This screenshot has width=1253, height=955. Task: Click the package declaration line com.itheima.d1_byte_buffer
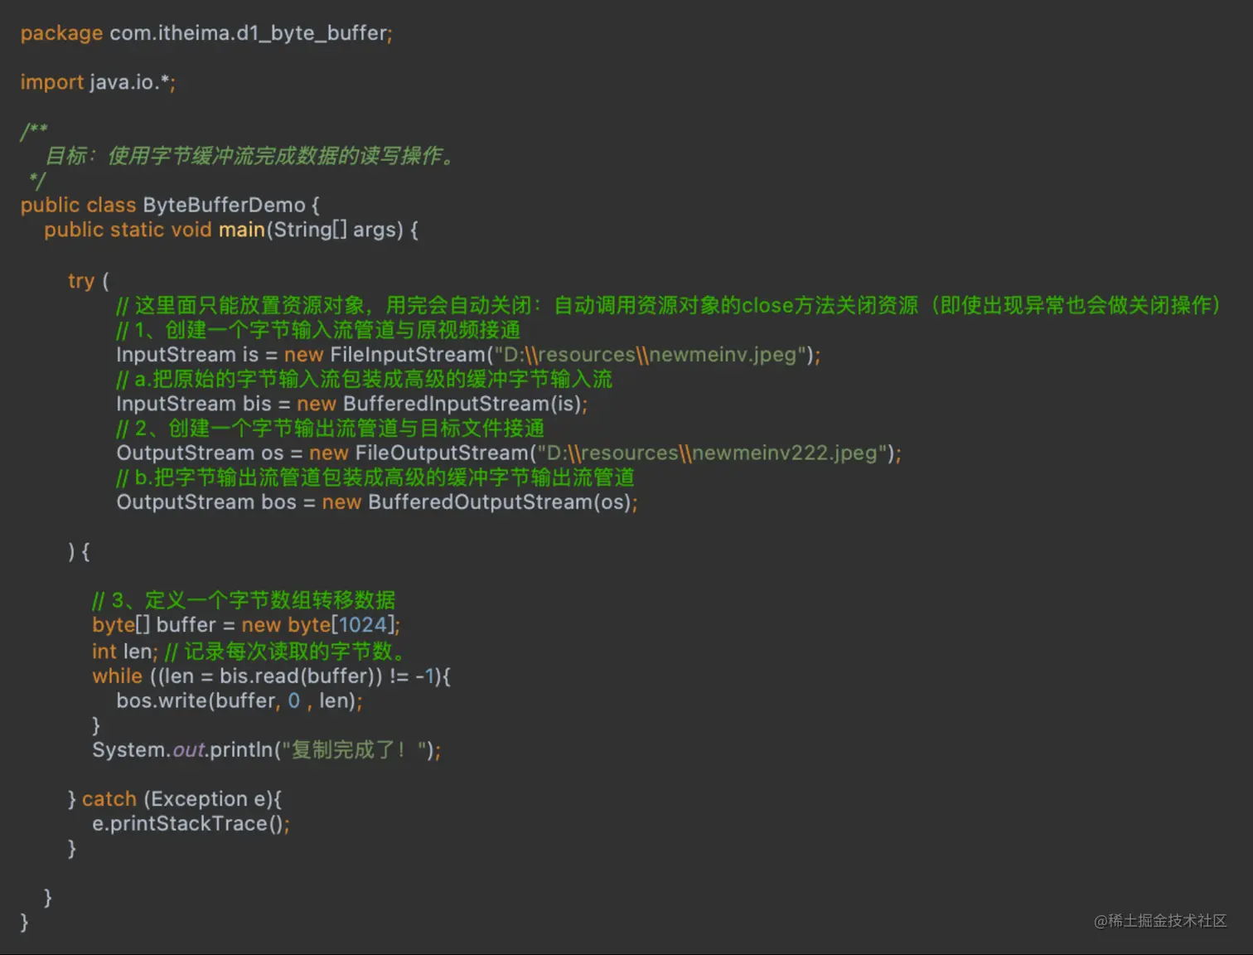206,33
